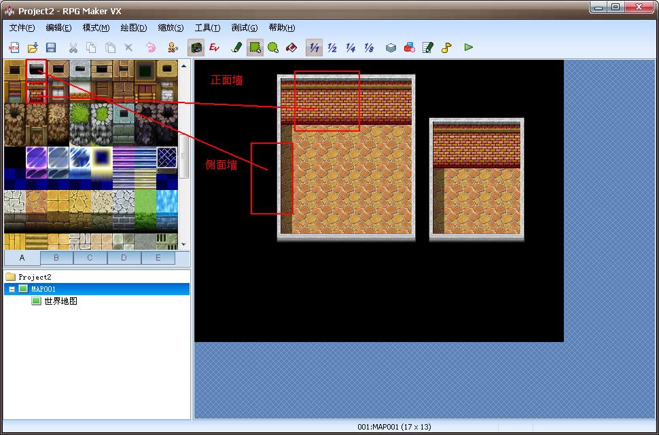This screenshot has width=659, height=435.
Task: Click the tile palette scroll-down arrow
Action: coord(183,244)
